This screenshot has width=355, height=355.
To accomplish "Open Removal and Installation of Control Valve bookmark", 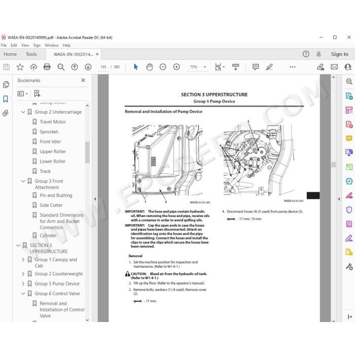I will (x=62, y=309).
